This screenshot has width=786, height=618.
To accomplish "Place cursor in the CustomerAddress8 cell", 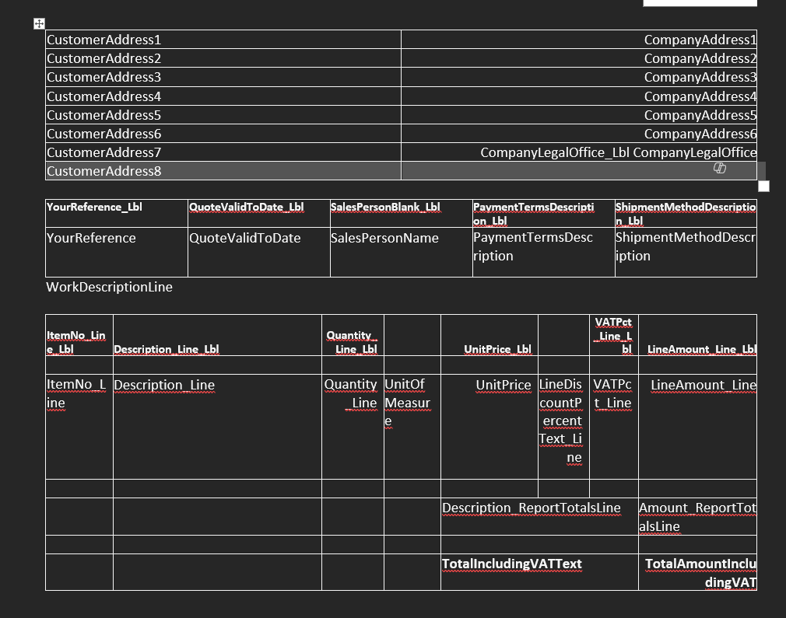I will click(104, 171).
